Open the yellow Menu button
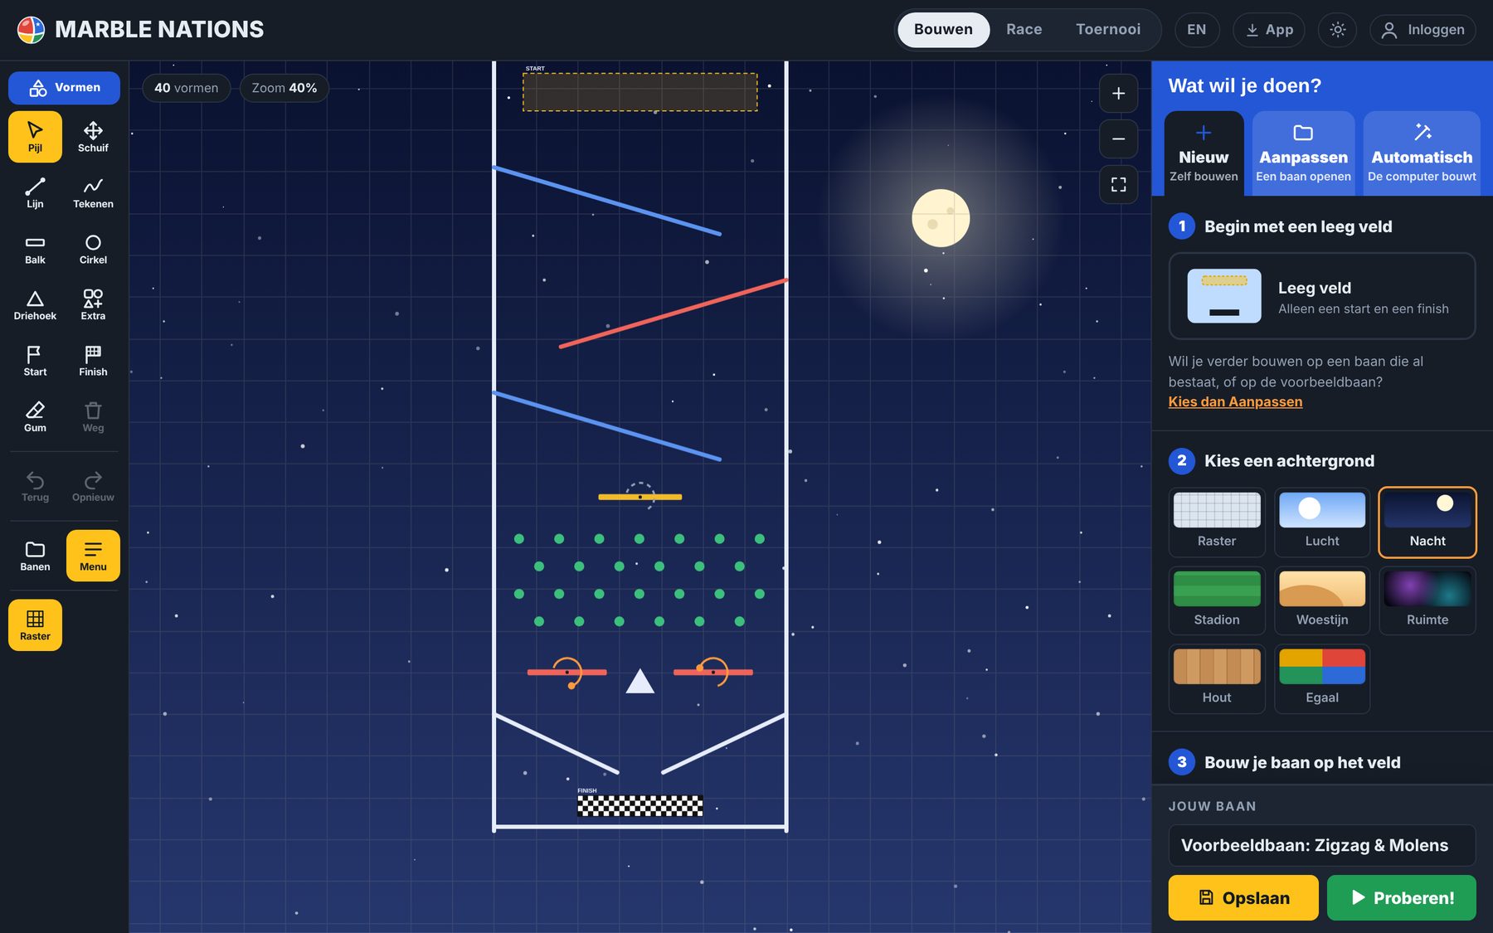Image resolution: width=1493 pixels, height=933 pixels. pyautogui.click(x=93, y=556)
